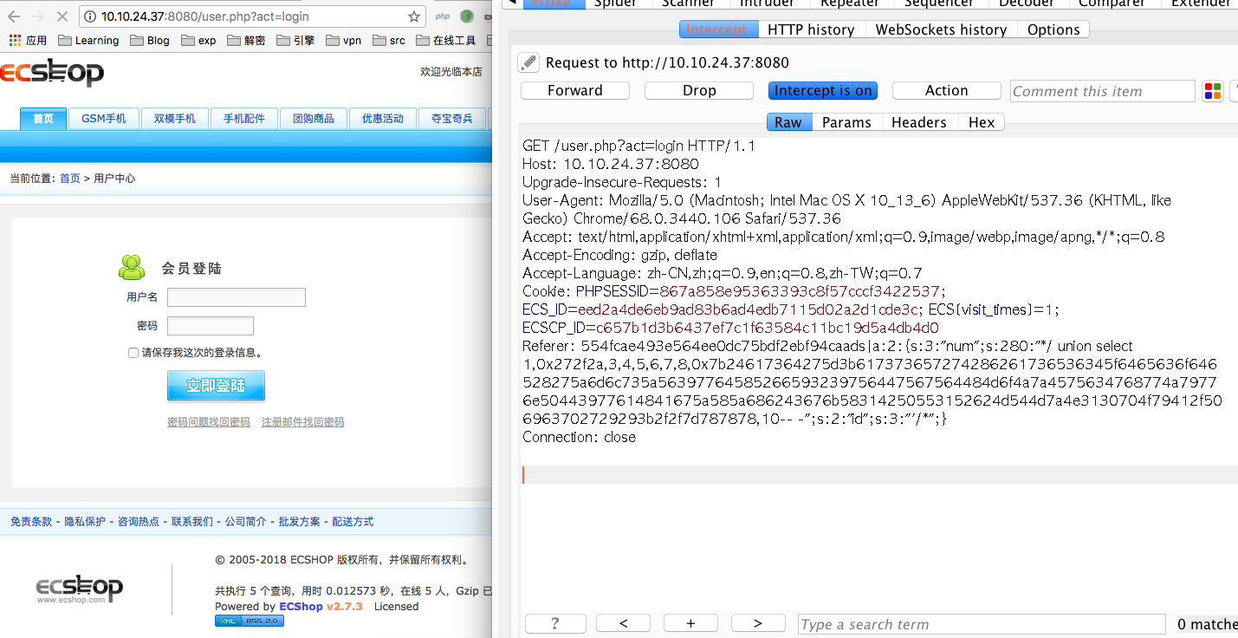The image size is (1238, 638).
Task: Select the 首页 navigation tab
Action: point(43,119)
